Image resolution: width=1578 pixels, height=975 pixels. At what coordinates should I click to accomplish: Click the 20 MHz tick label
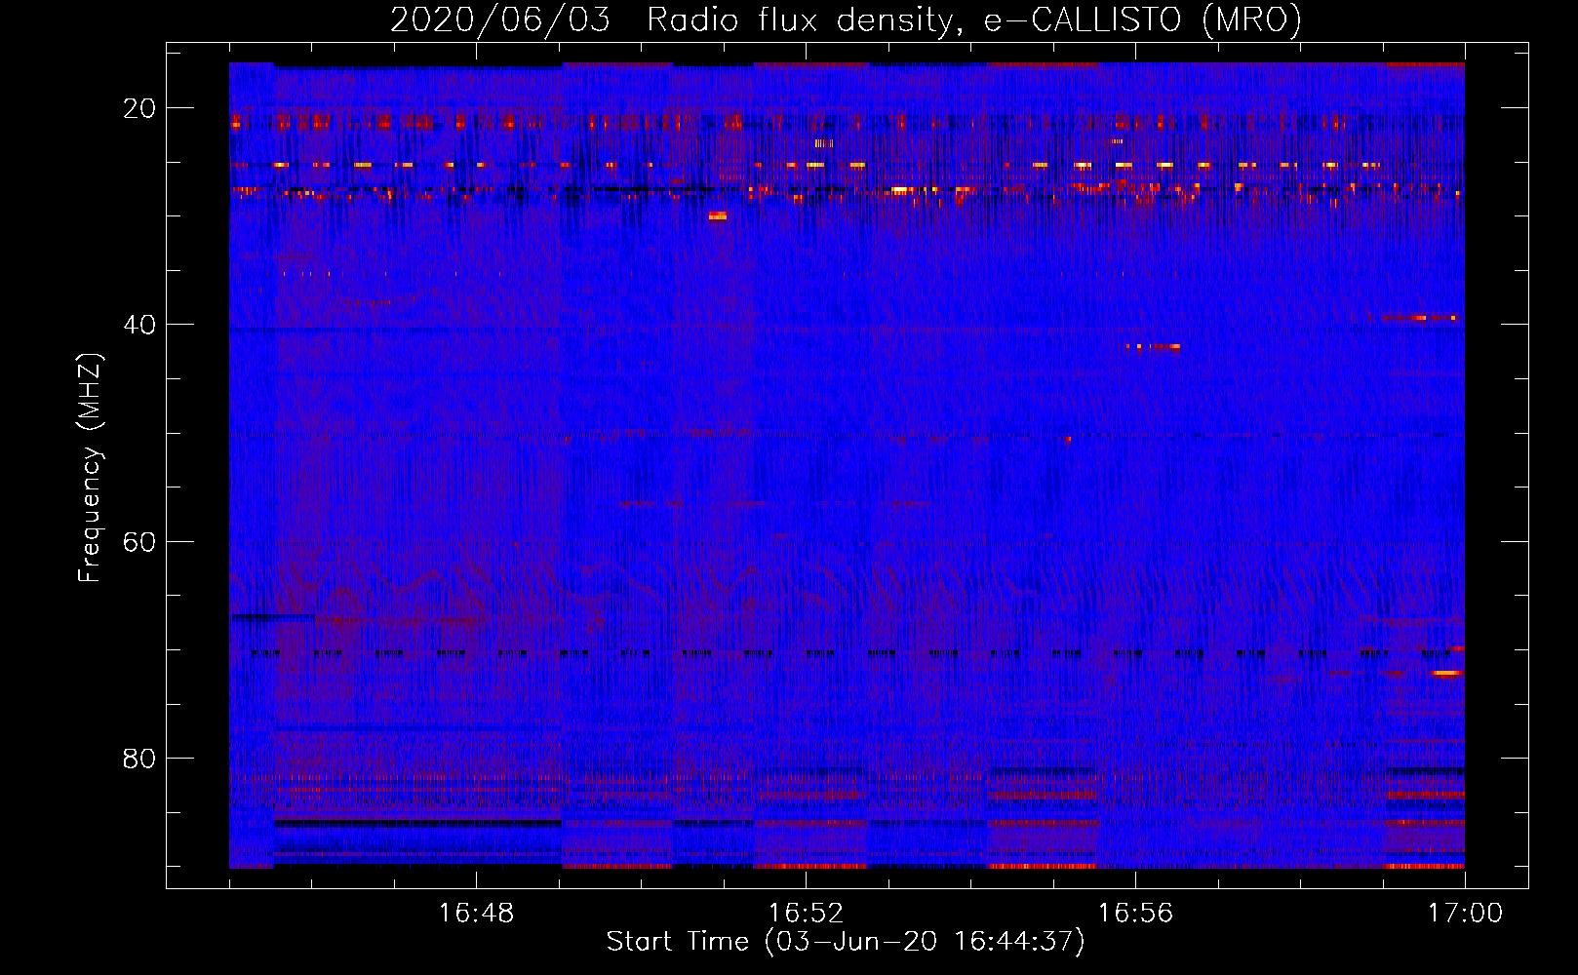click(x=139, y=108)
